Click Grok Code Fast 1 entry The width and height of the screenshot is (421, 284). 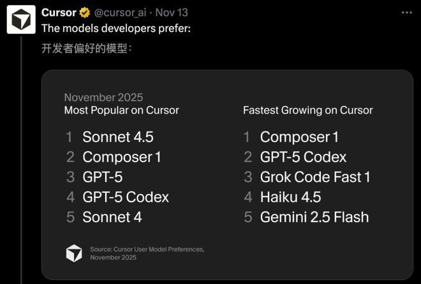(315, 177)
